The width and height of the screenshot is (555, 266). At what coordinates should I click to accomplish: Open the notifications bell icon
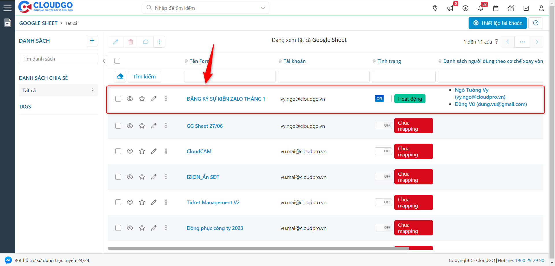point(480,8)
